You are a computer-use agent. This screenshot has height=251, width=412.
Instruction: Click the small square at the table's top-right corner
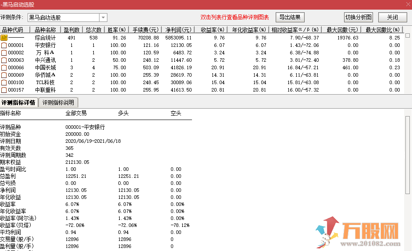408,35
